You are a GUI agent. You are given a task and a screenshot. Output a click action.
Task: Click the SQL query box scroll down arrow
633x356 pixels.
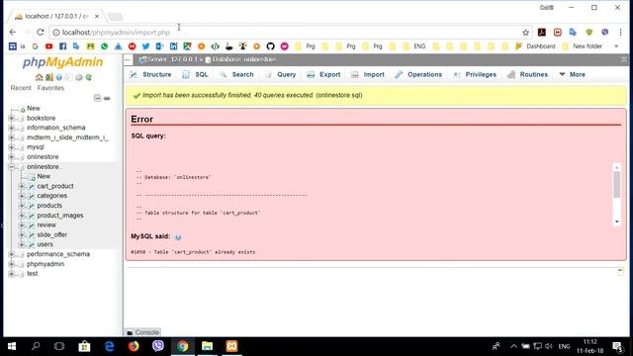tap(617, 222)
